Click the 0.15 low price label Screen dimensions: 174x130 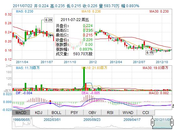[150, 53]
